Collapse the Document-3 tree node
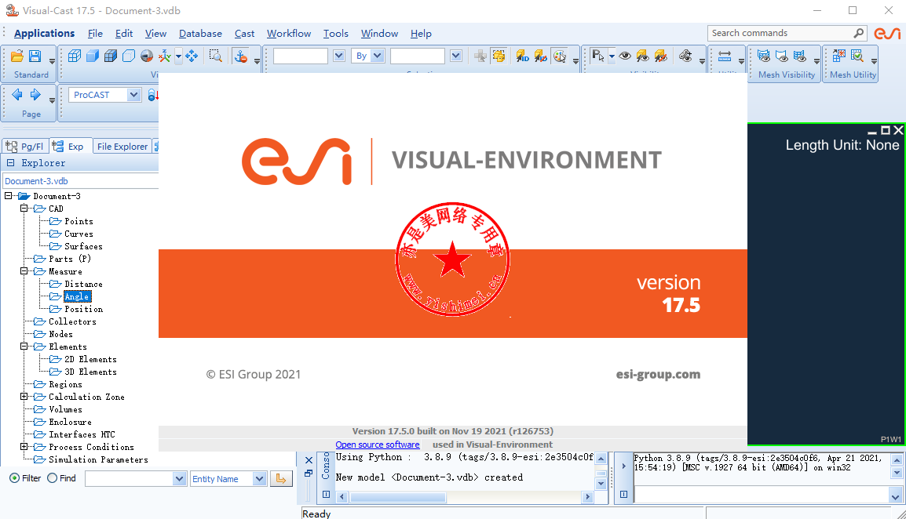Viewport: 906px width, 519px height. 8,196
